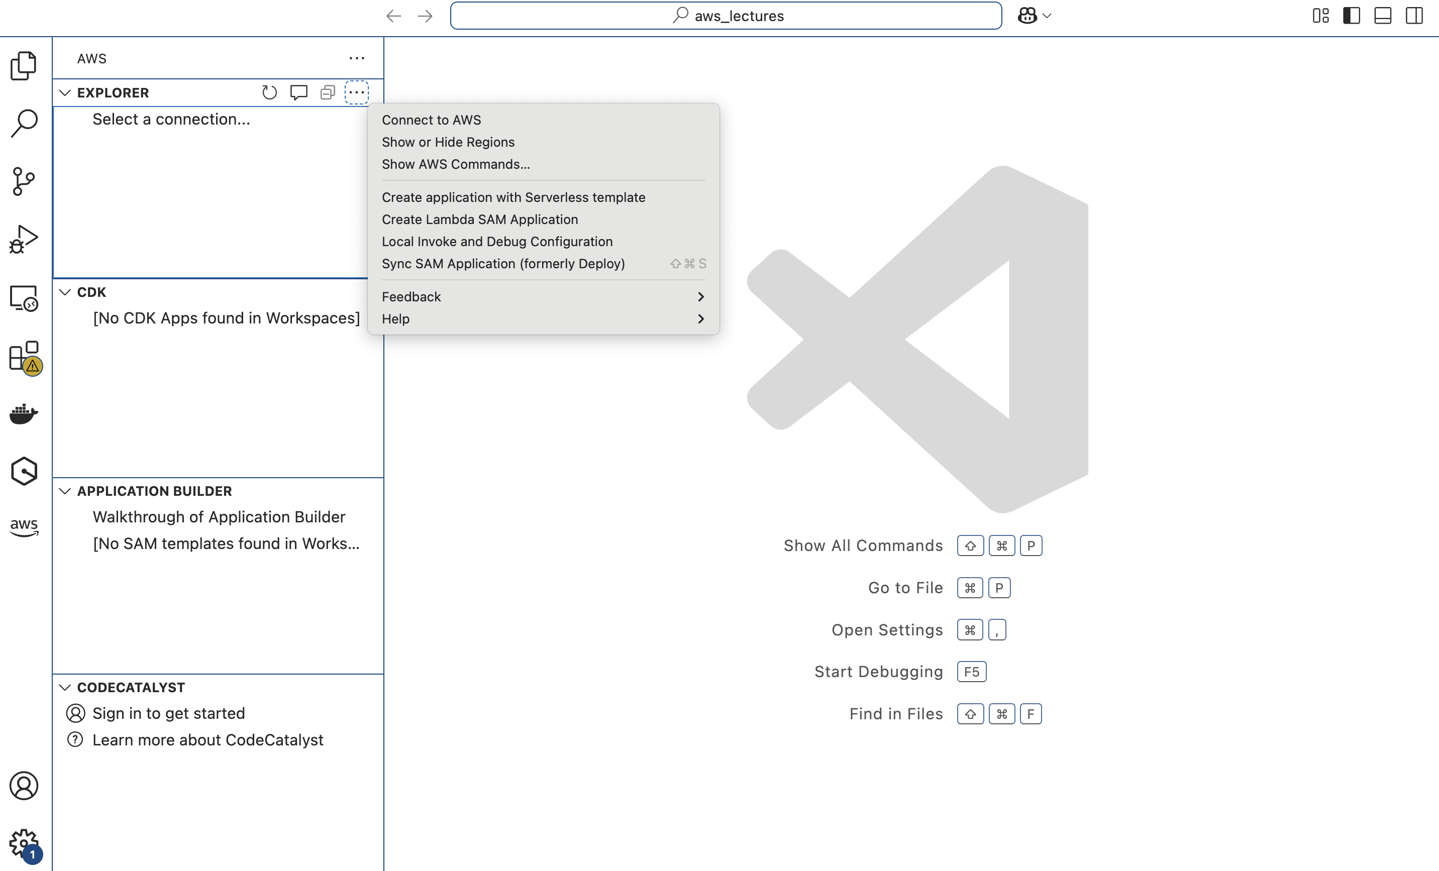The height and width of the screenshot is (871, 1439).
Task: Expand the Feedback submenu
Action: (543, 296)
